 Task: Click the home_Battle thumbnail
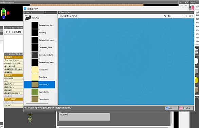pos(35,70)
